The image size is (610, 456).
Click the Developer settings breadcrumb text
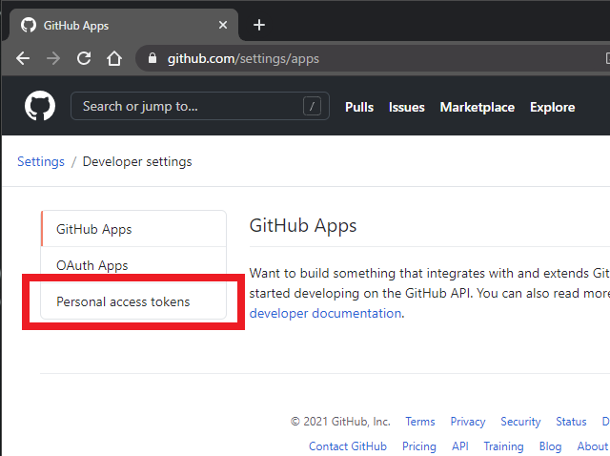pyautogui.click(x=137, y=161)
